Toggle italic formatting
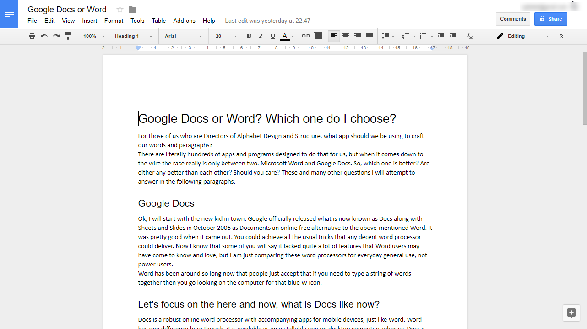The image size is (587, 329). click(261, 36)
